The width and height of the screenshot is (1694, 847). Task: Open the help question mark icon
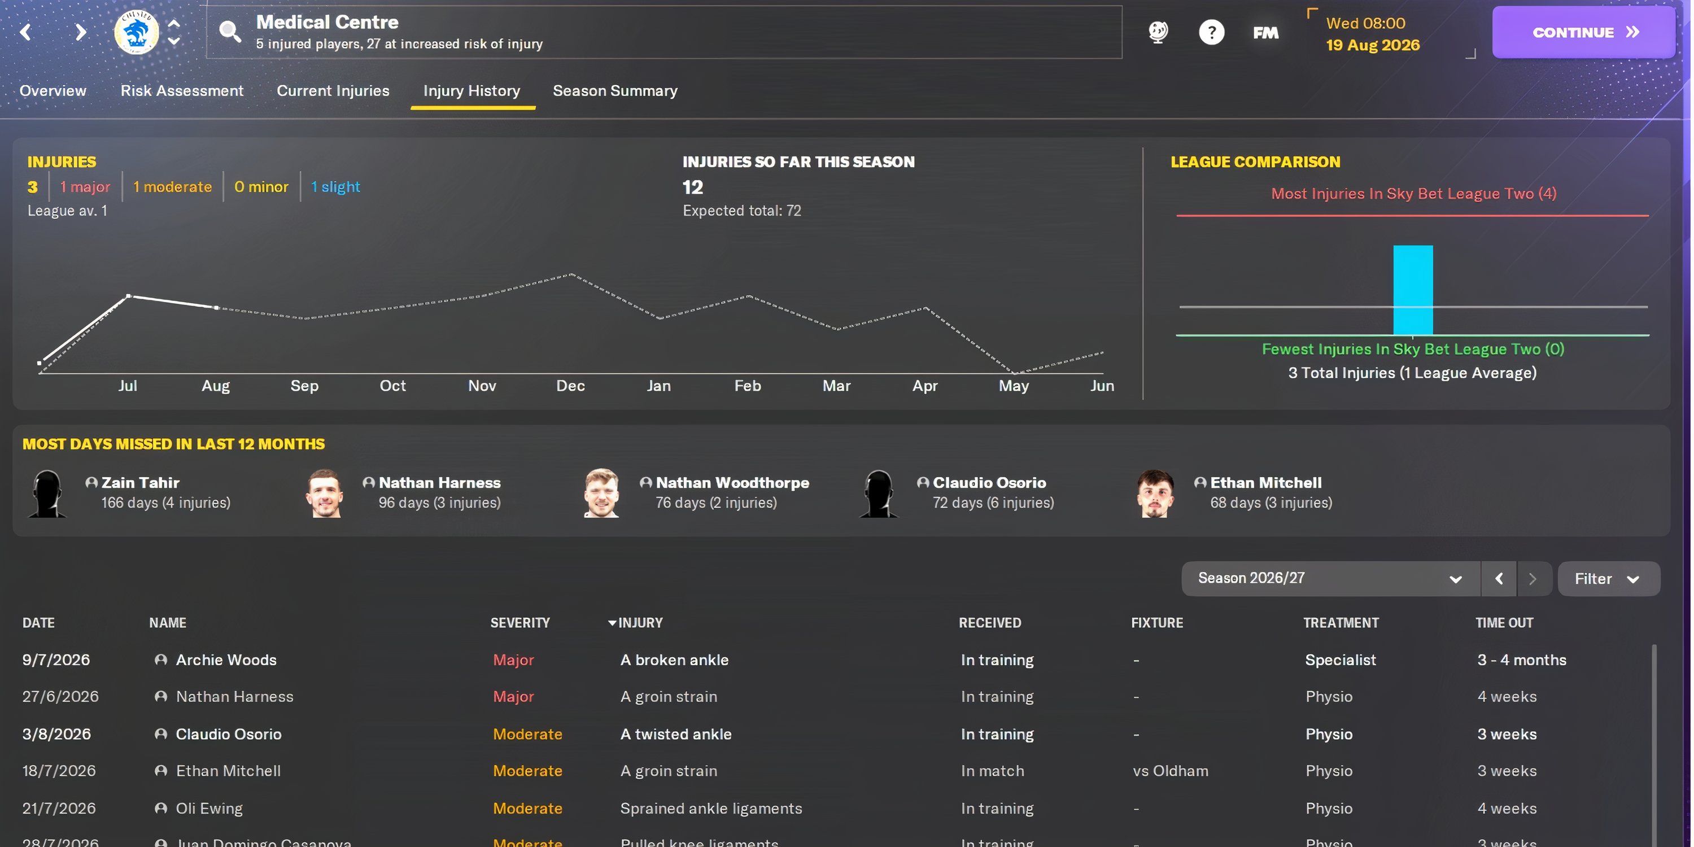coord(1212,32)
